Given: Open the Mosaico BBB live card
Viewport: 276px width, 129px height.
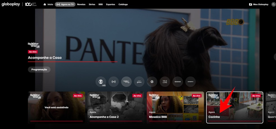Looking at the screenshot, I should coord(175,107).
